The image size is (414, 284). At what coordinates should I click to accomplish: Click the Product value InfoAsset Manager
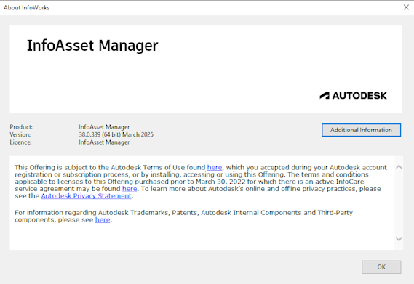pyautogui.click(x=104, y=127)
